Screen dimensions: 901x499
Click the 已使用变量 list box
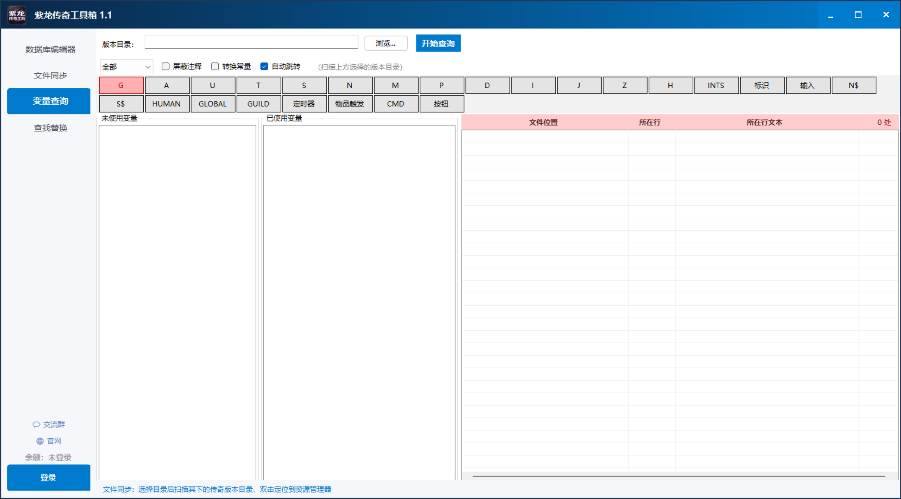click(359, 302)
